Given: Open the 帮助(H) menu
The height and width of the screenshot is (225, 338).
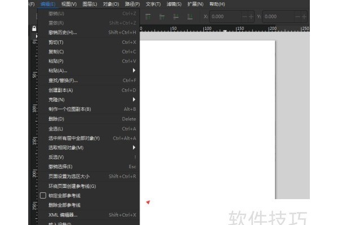Looking at the screenshot, I should click(217, 4).
